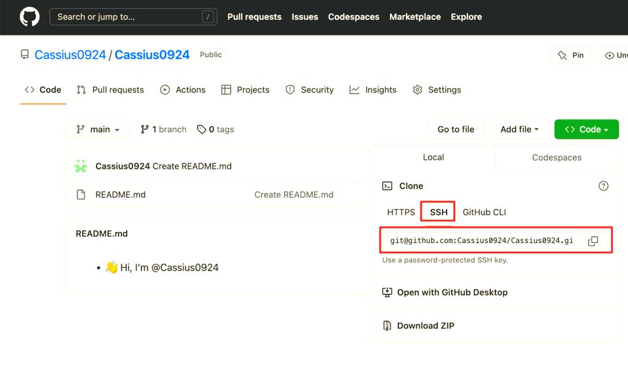Click the Pin repository button
The height and width of the screenshot is (371, 628).
[x=570, y=55]
